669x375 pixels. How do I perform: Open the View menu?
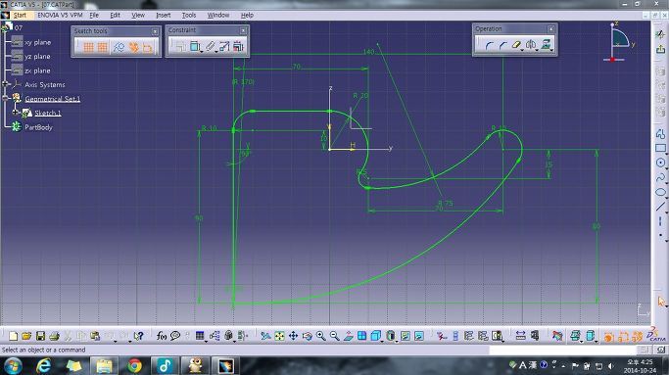138,15
